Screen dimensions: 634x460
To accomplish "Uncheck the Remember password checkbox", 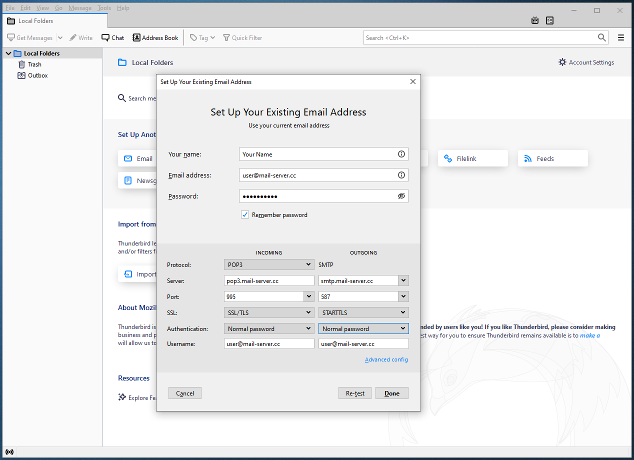I will pos(245,215).
